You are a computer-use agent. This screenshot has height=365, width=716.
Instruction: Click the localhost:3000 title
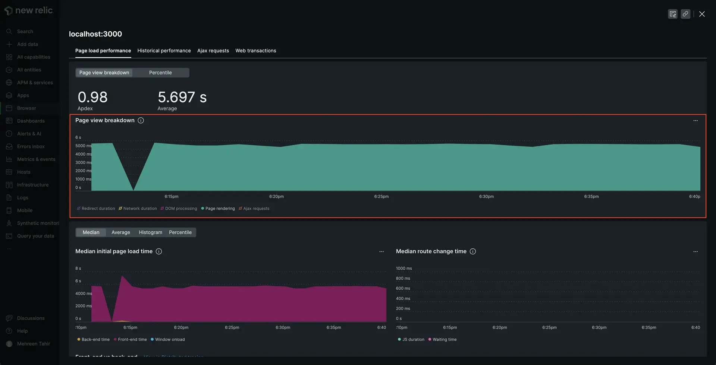95,34
